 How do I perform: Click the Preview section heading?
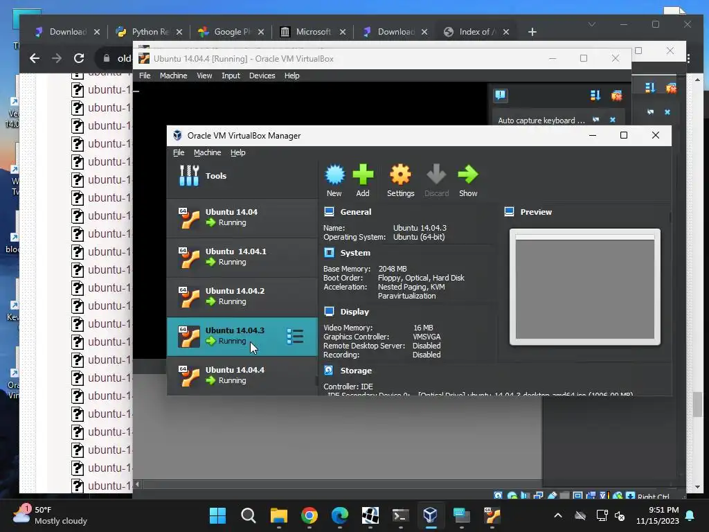[536, 212]
